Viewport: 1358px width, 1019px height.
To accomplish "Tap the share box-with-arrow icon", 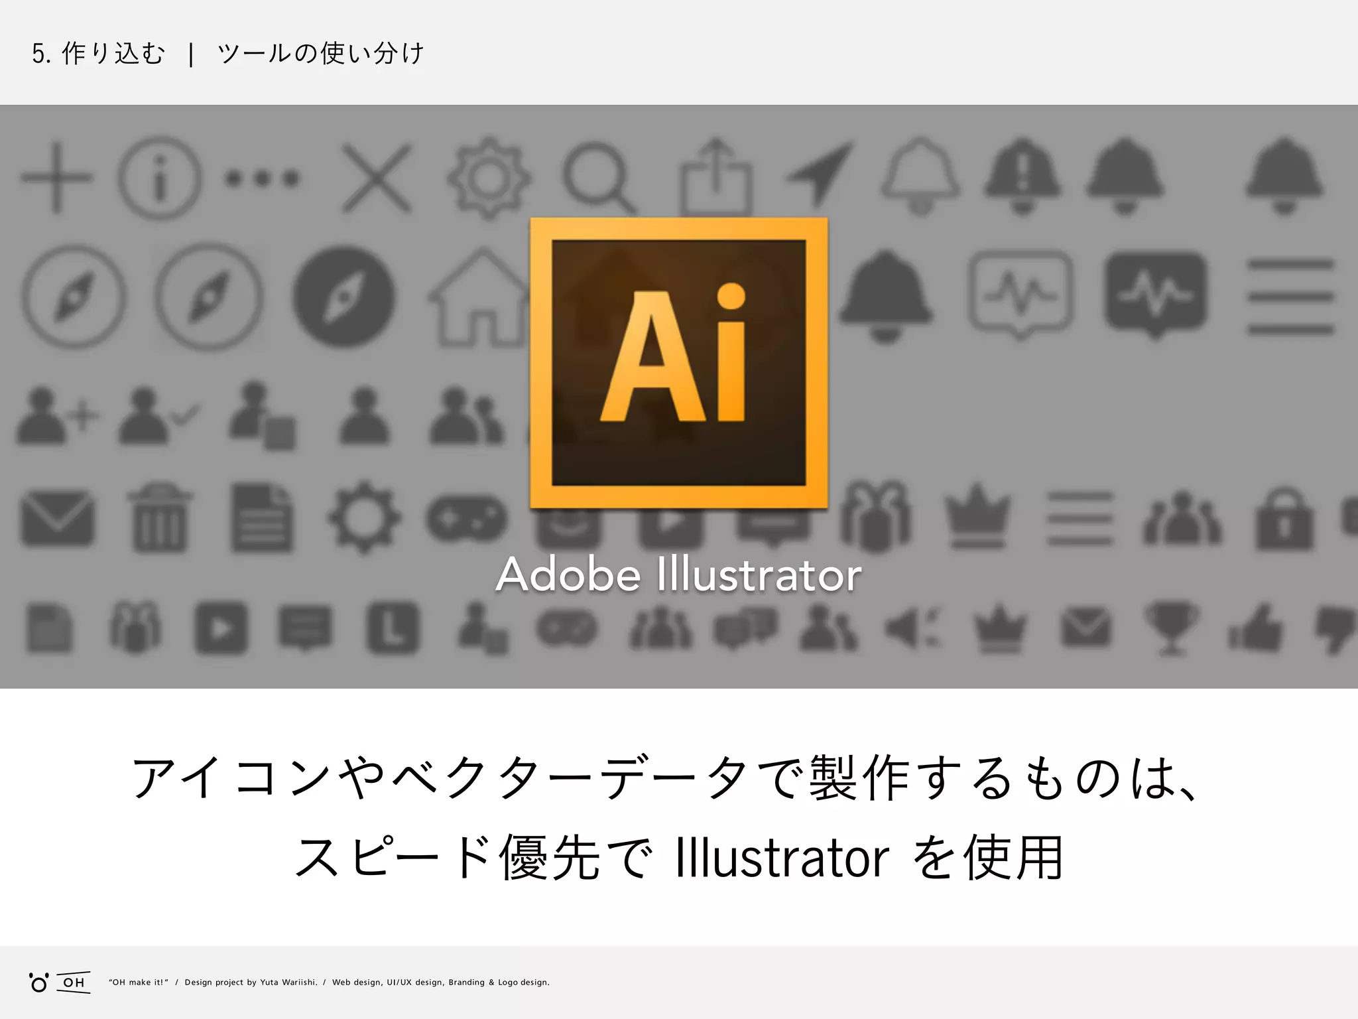I will coord(715,176).
